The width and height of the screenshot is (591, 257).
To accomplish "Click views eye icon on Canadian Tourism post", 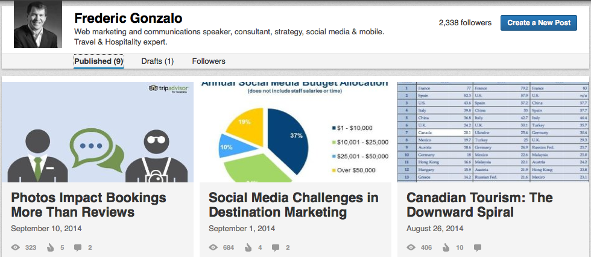I will click(411, 247).
